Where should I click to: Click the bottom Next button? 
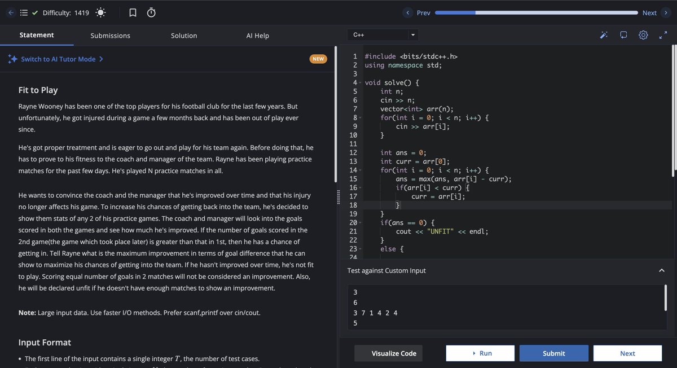point(627,353)
